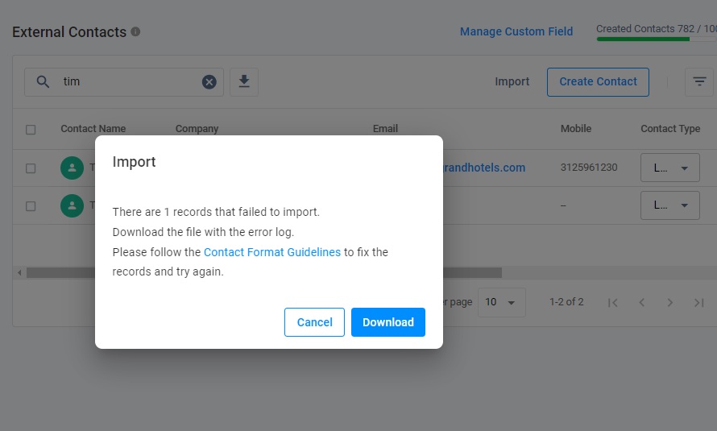Expand the rows per page dropdown
717x431 pixels.
pyautogui.click(x=501, y=303)
